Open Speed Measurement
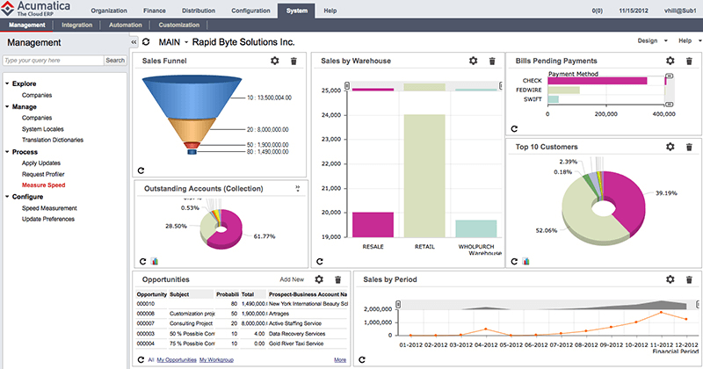Screen dimensions: 703x369 (x=49, y=208)
